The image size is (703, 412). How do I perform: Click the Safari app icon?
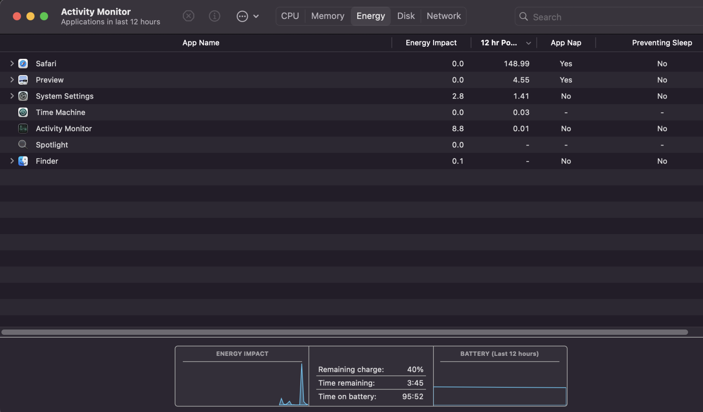[23, 64]
